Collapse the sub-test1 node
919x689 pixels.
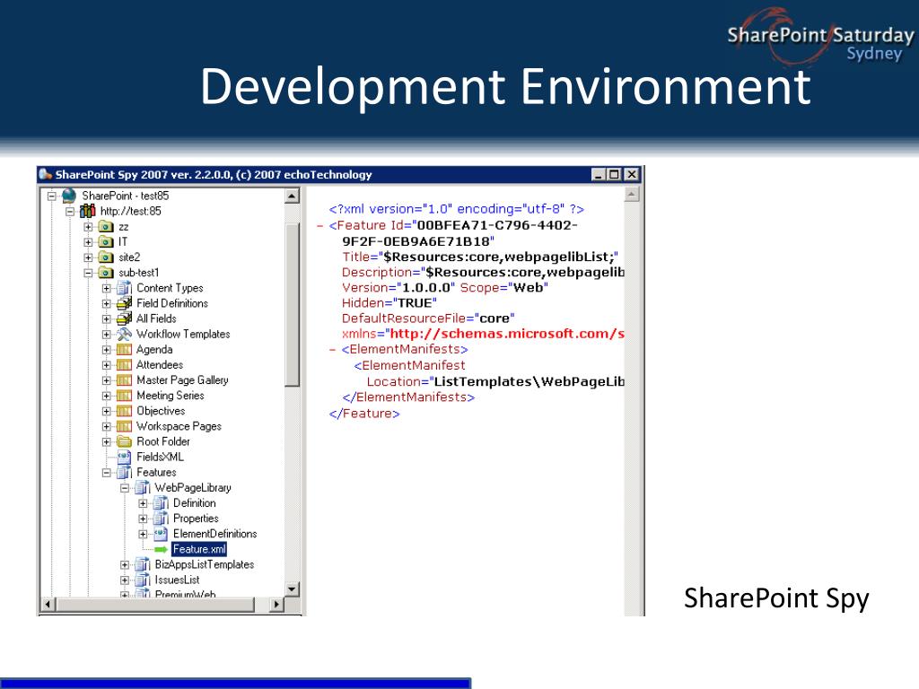click(88, 273)
